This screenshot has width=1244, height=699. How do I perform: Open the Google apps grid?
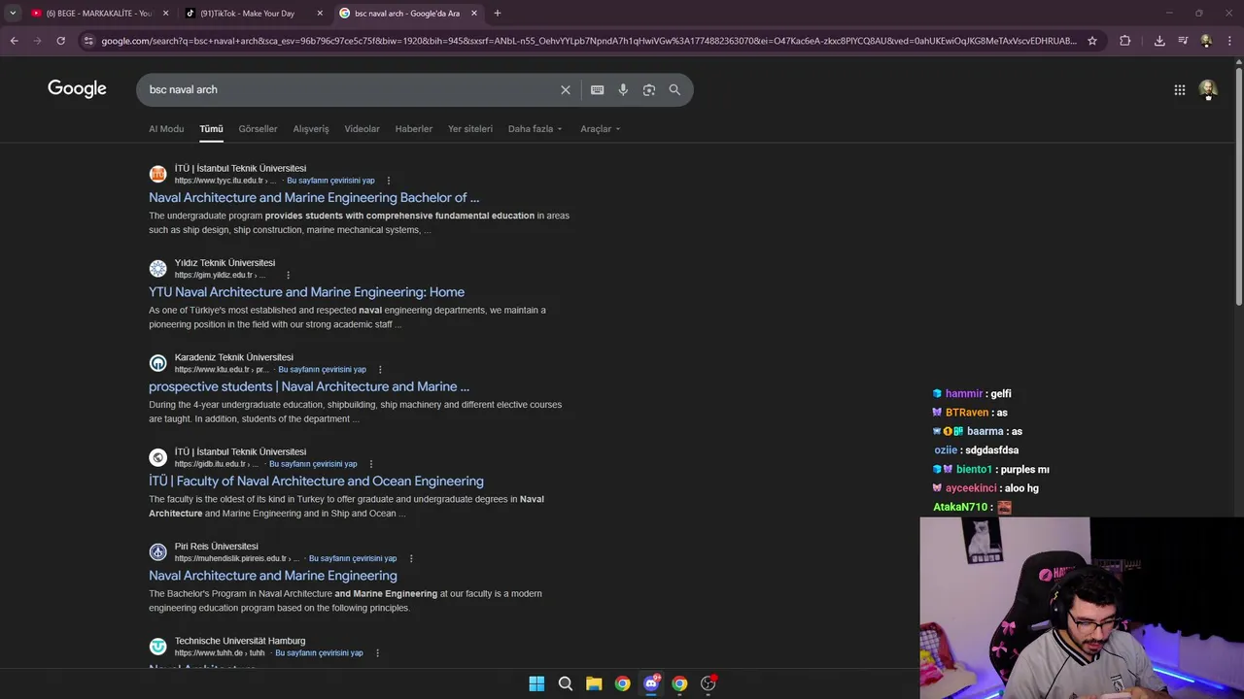[1179, 89]
